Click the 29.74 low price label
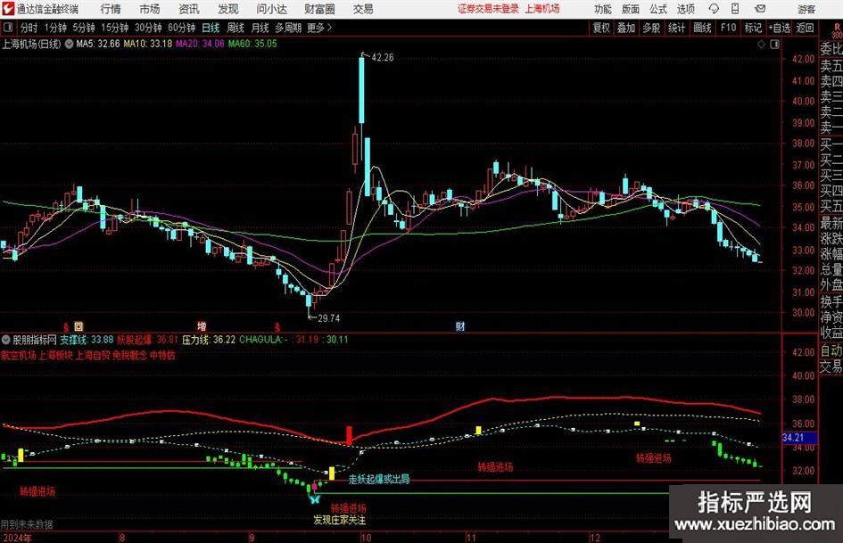The image size is (843, 543). click(328, 318)
